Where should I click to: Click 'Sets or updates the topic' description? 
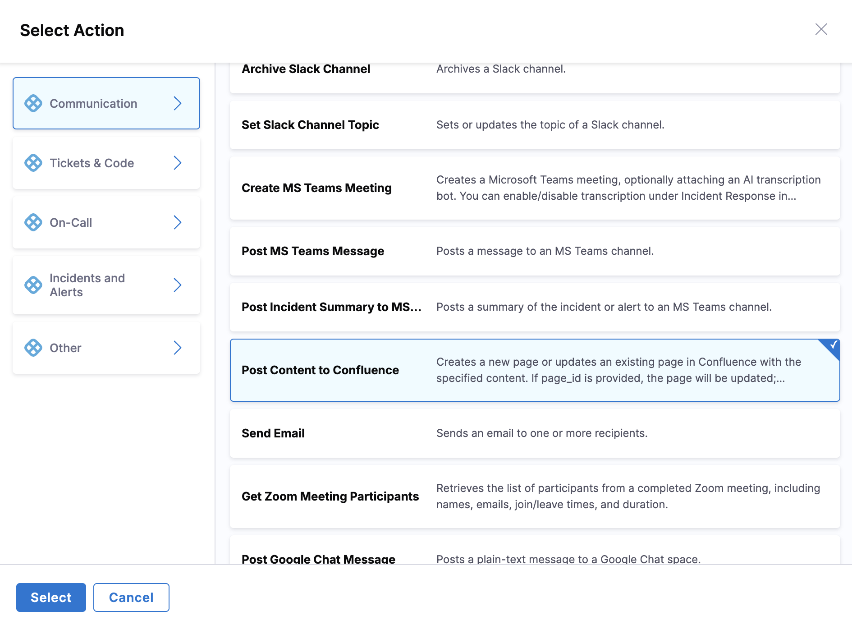tap(550, 125)
